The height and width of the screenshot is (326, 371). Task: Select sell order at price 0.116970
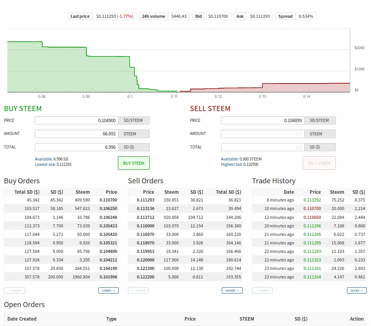point(185,234)
